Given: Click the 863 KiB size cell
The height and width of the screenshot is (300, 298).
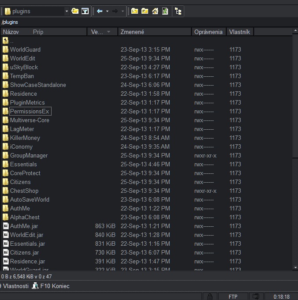Looking at the screenshot, I should coord(105,226).
